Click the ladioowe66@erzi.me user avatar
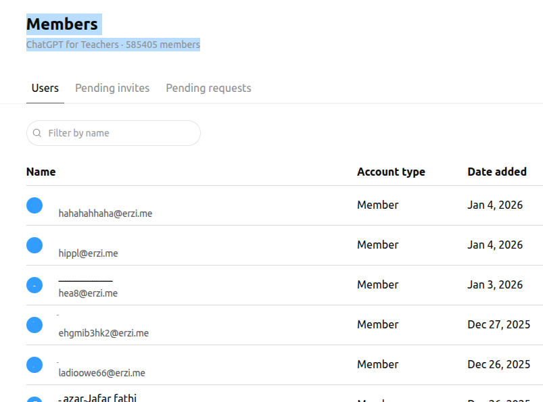Viewport: 543px width, 402px height. (x=34, y=365)
